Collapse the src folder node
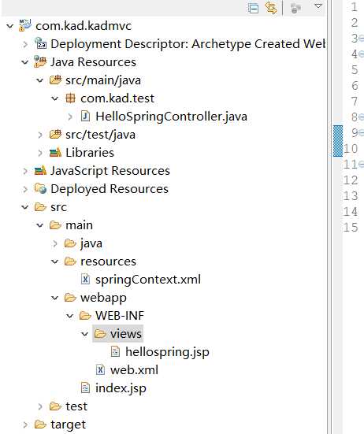This screenshot has width=364, height=434. point(25,207)
